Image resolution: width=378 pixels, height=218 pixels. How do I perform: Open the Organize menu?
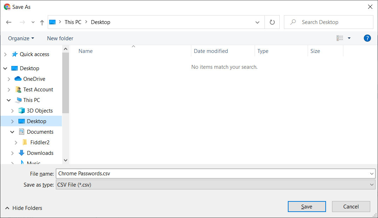pyautogui.click(x=21, y=38)
